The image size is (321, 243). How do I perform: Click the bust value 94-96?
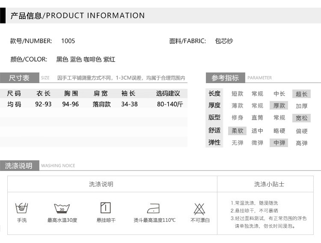(71, 104)
